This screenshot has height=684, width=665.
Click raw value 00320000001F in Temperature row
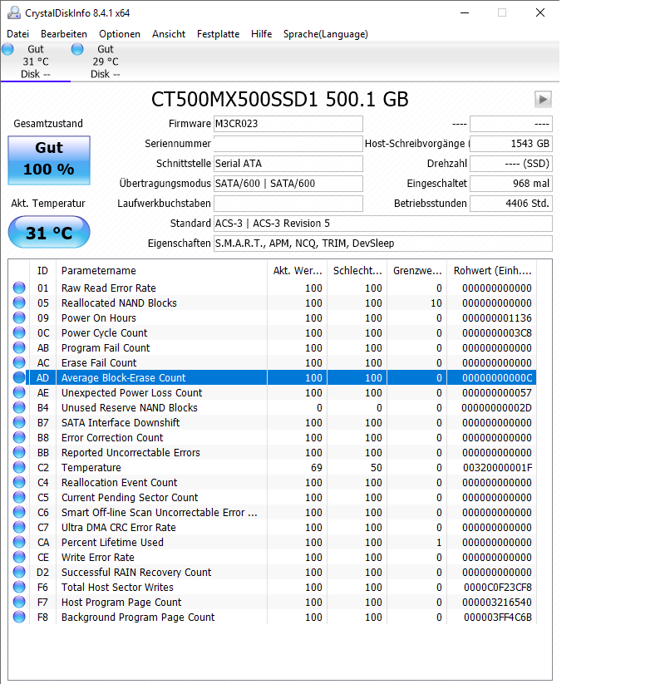click(497, 467)
